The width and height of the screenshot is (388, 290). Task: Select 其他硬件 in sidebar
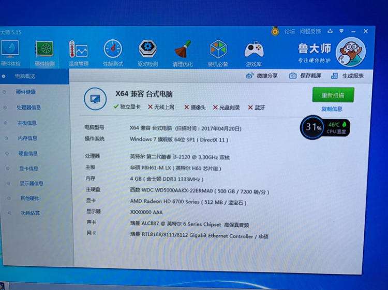click(x=29, y=198)
